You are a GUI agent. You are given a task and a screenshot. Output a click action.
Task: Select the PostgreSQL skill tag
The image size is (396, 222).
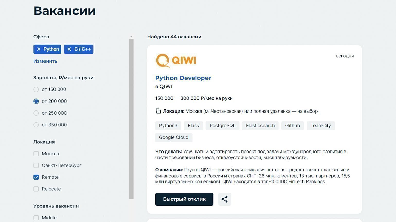point(222,126)
